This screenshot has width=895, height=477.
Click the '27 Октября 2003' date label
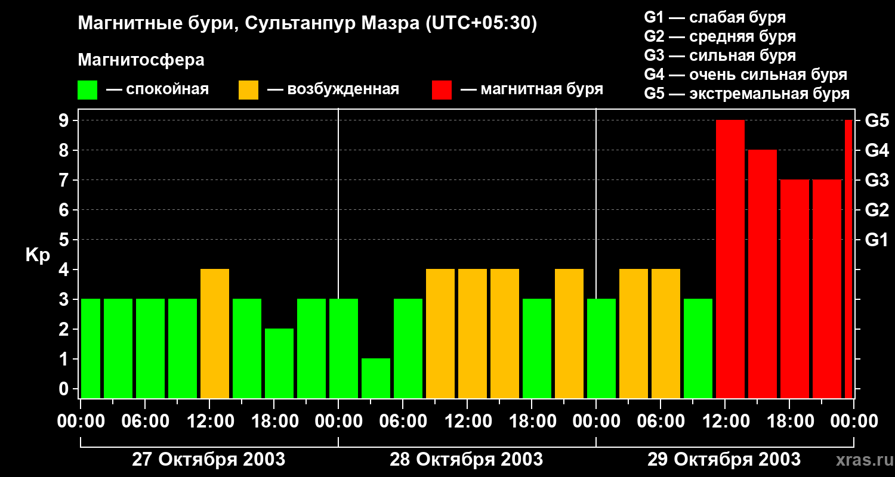pyautogui.click(x=208, y=460)
